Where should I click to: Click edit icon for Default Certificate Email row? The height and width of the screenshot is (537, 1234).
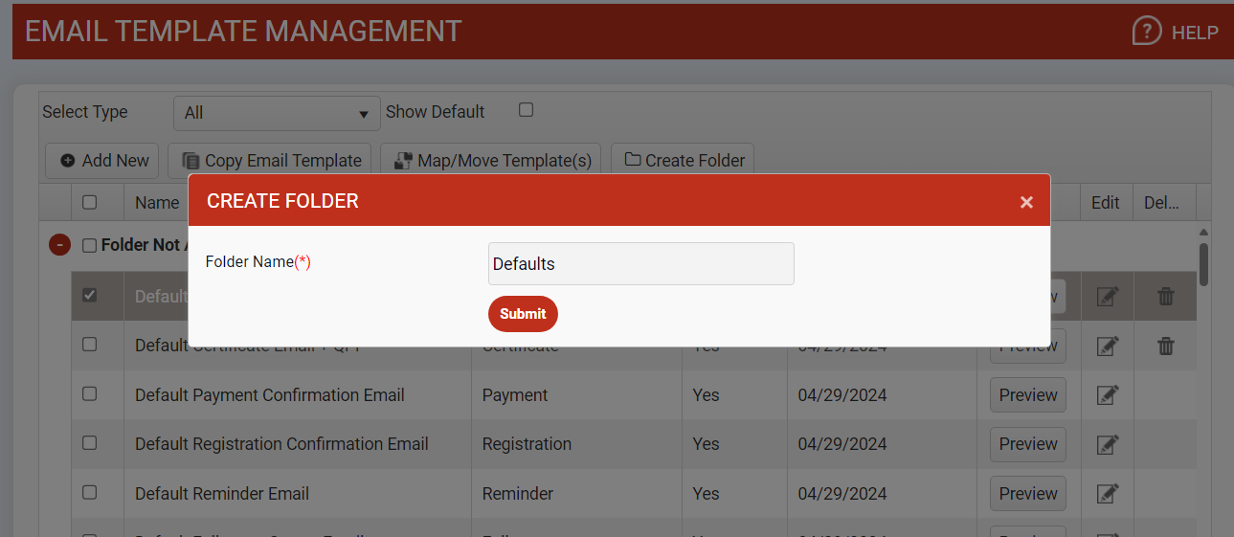click(1107, 347)
